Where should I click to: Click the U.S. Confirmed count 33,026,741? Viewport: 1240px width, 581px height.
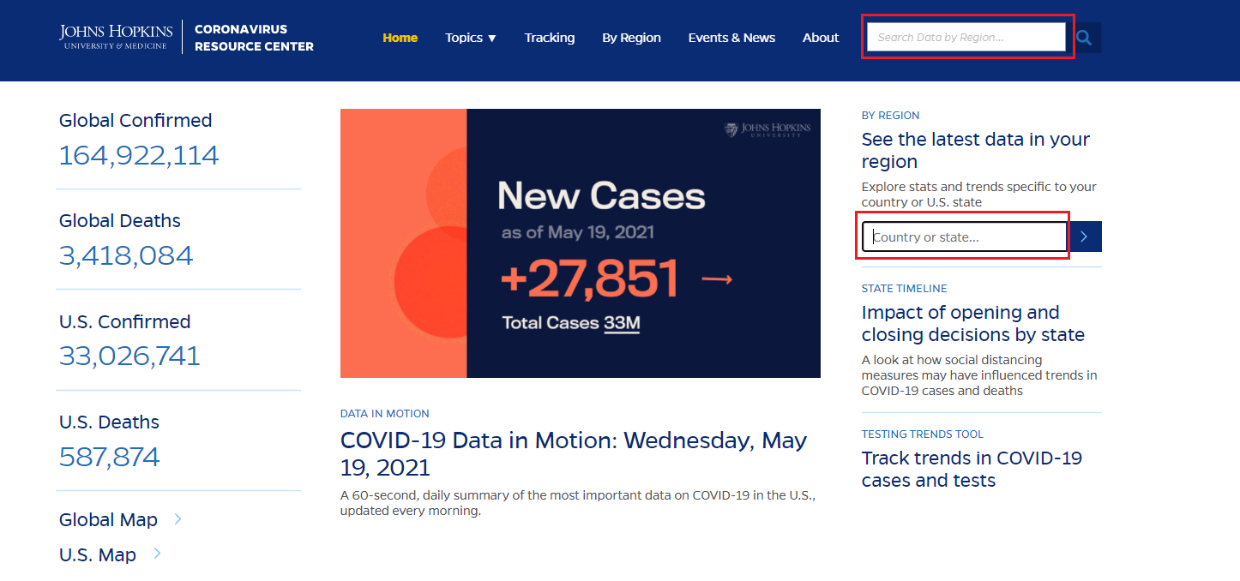129,356
